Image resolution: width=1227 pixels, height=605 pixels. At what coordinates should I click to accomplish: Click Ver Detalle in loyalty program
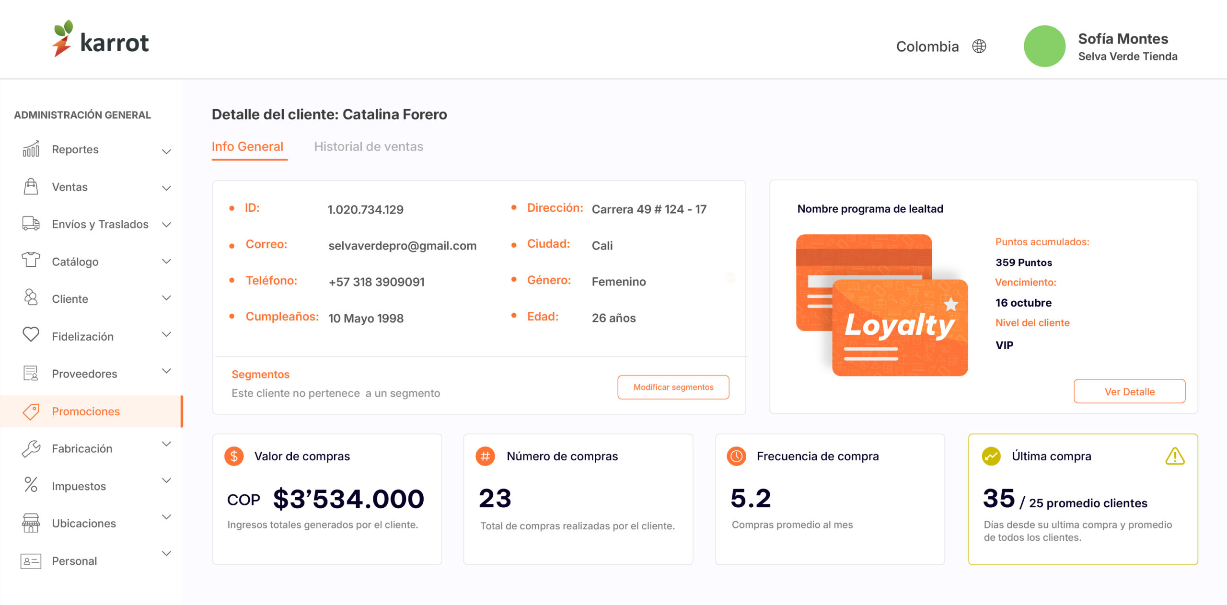click(x=1129, y=392)
